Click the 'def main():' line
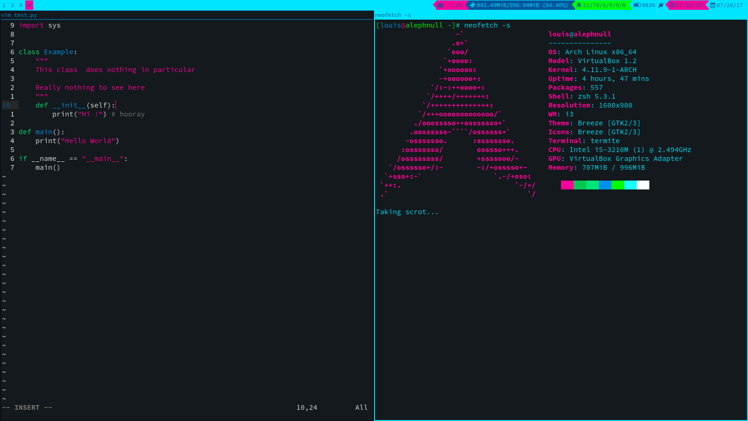 point(42,132)
